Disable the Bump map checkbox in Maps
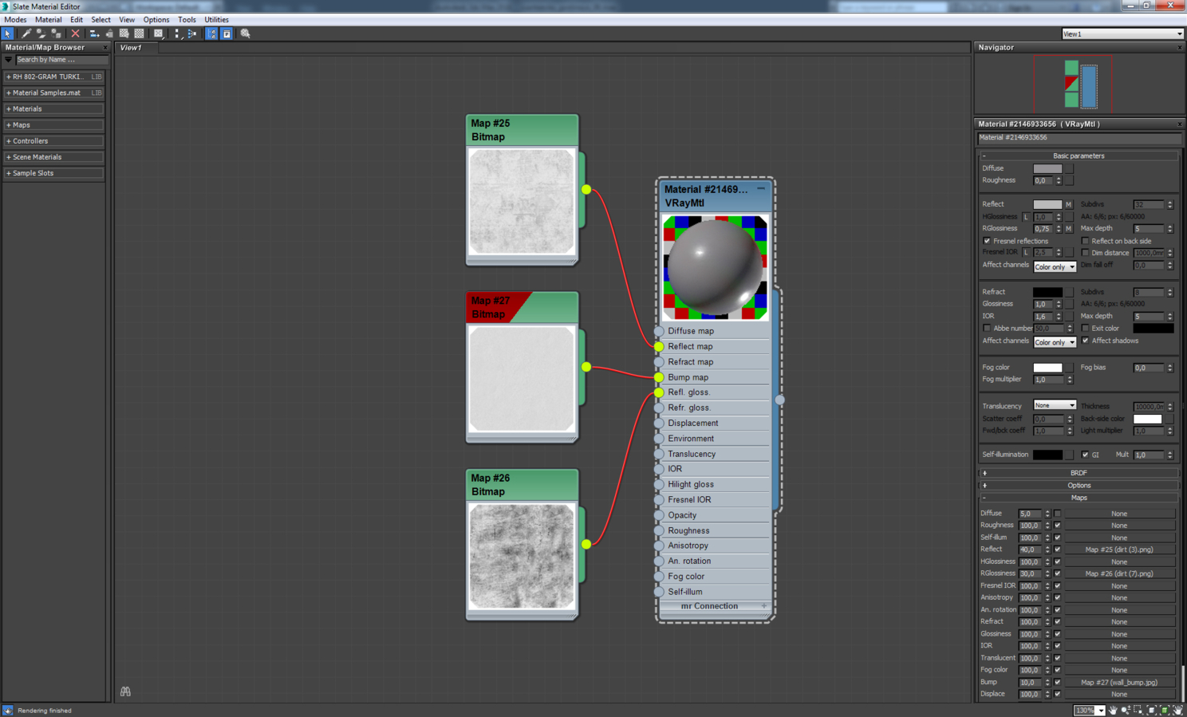 [x=1058, y=683]
